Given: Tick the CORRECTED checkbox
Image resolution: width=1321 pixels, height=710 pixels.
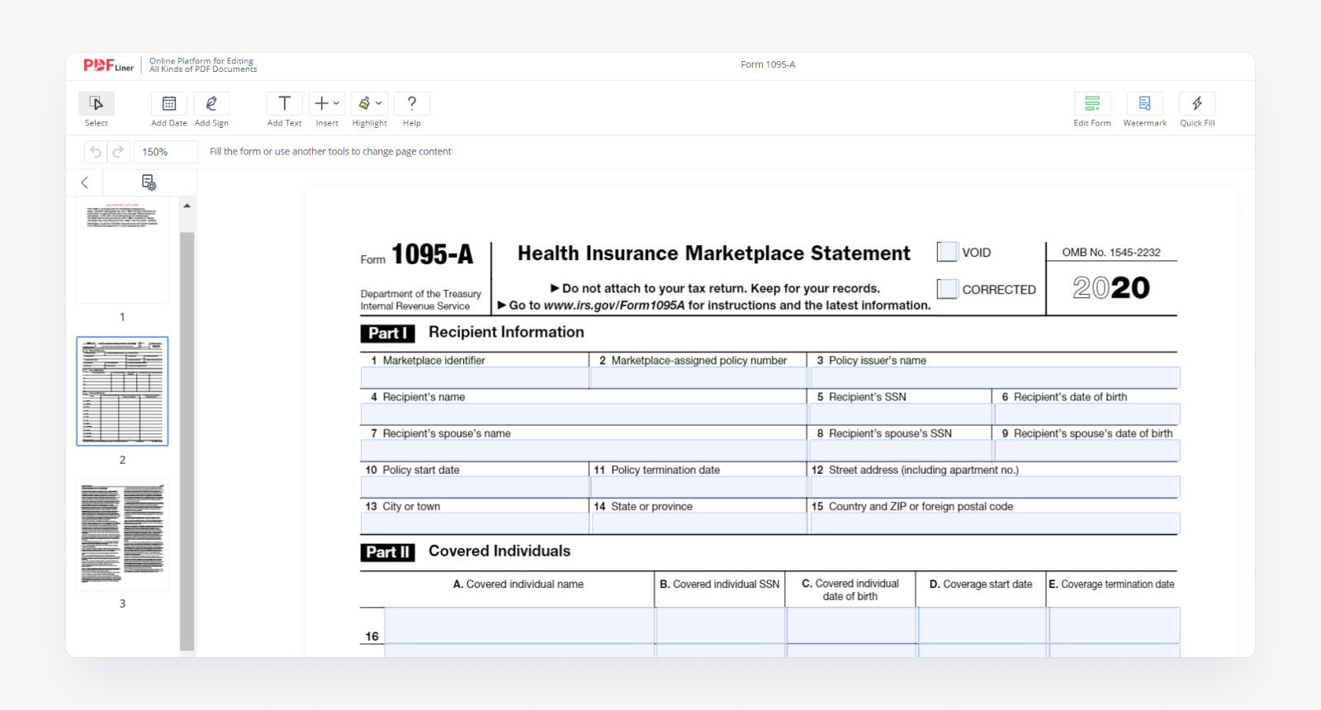Looking at the screenshot, I should (x=947, y=289).
